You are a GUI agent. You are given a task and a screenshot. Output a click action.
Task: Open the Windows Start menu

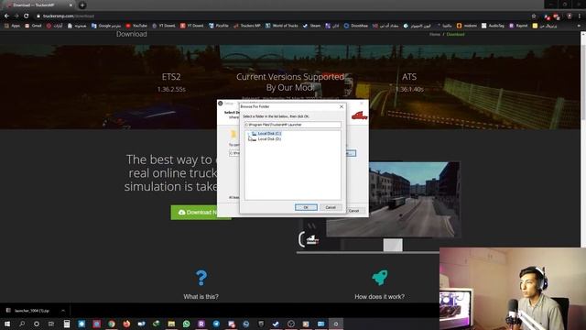point(7,324)
